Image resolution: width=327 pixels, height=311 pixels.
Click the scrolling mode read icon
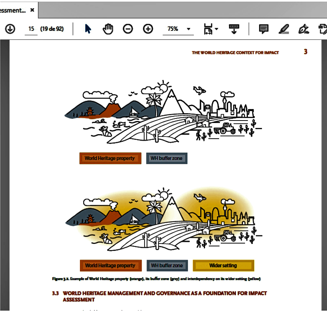[234, 29]
